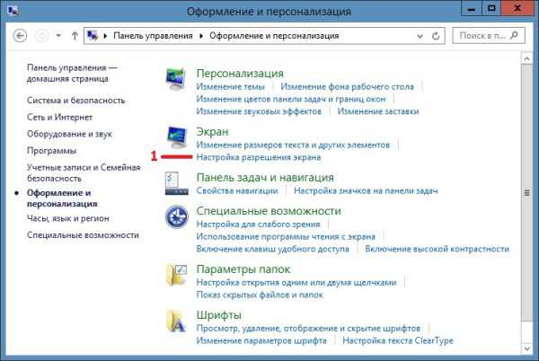The image size is (539, 361).
Task: Click the Персонализация category icon
Action: coord(176,79)
